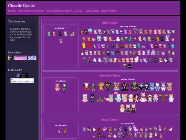Screen dimensions: 186x140
Task: Click the solid yellow kitty with halo
Action: (x=84, y=45)
